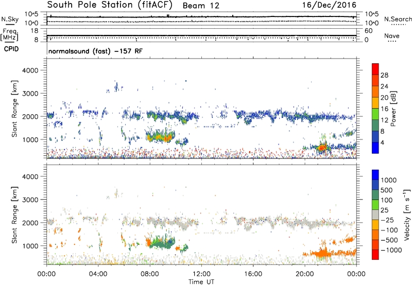Click the '18' frequency tick label
412x285 pixels.
pyautogui.click(x=35, y=31)
